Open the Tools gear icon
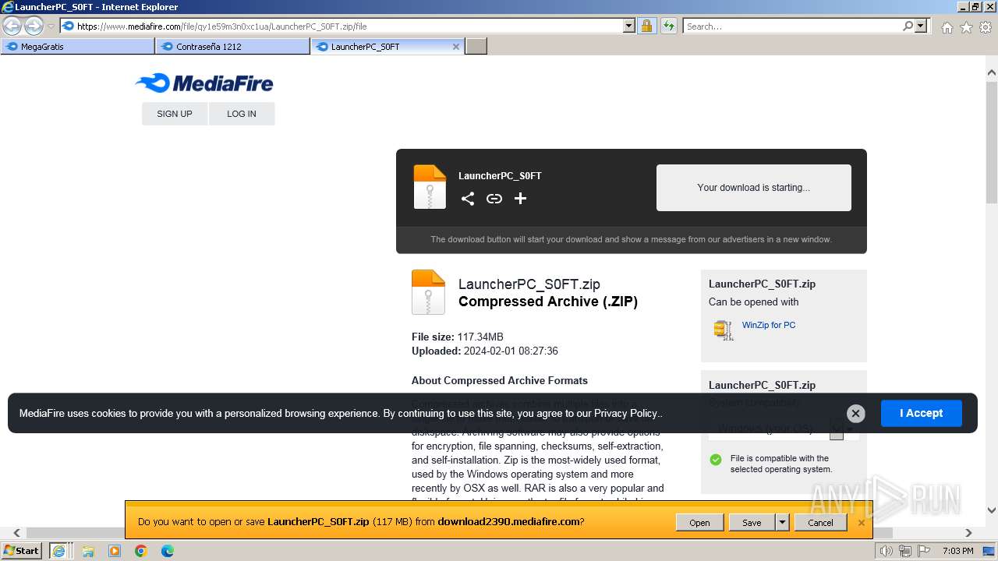This screenshot has width=998, height=561. pos(986,27)
